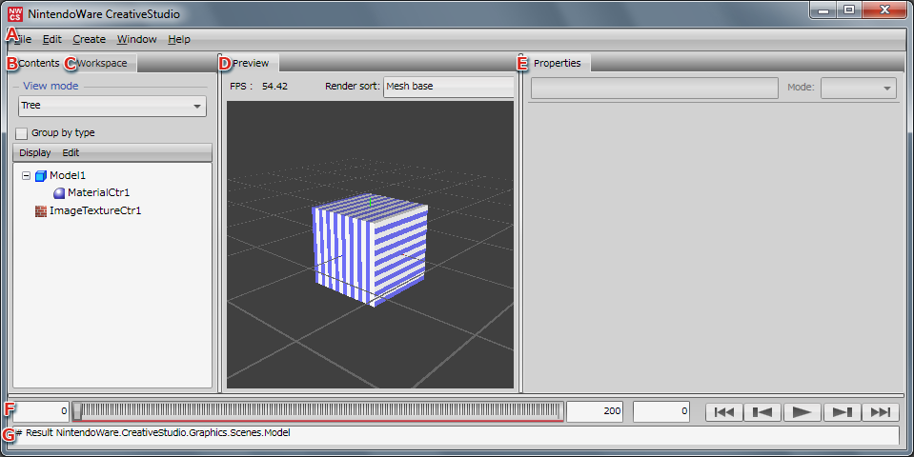Viewport: 914px width, 457px height.
Task: Click the animation timeline slider track
Action: (319, 410)
